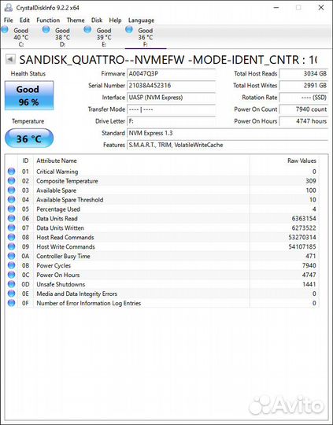This screenshot has height=425, width=333.
Task: Open the Theme menu
Action: click(76, 20)
